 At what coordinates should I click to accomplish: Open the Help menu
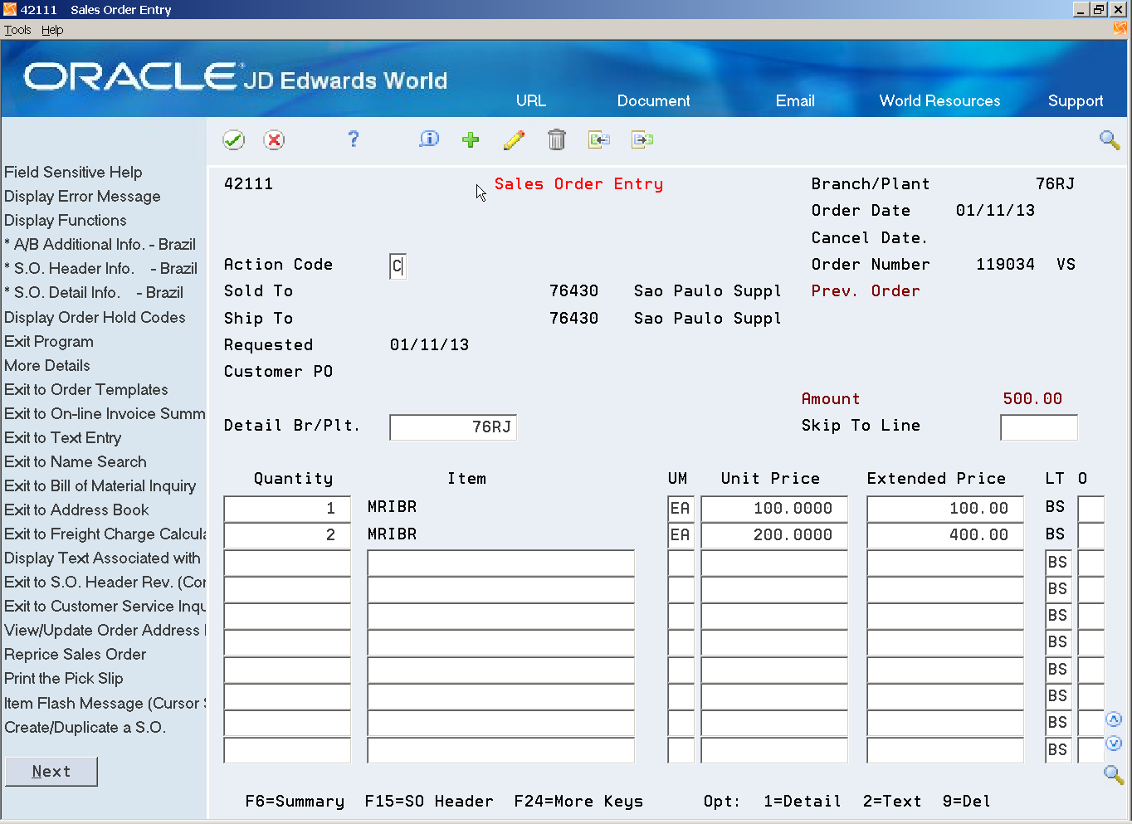click(52, 30)
